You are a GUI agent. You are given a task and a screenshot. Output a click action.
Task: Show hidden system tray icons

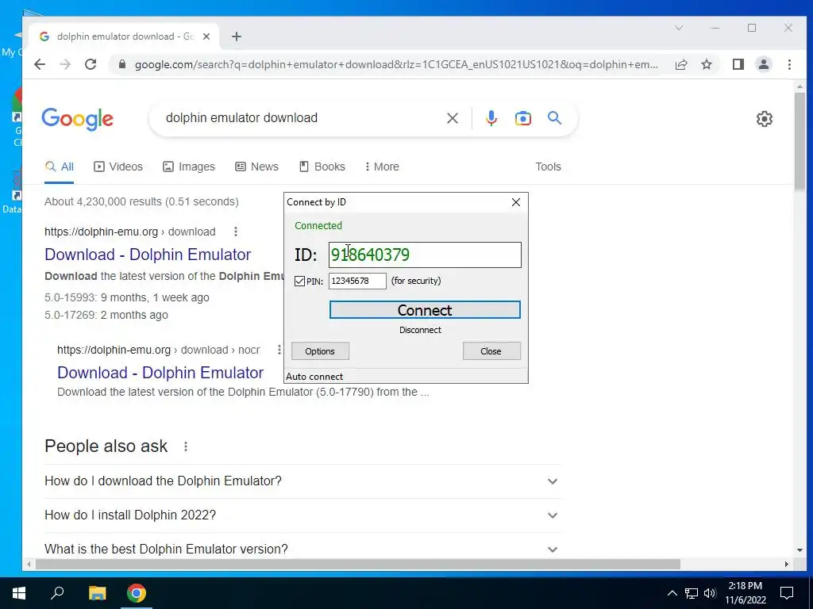coord(672,593)
